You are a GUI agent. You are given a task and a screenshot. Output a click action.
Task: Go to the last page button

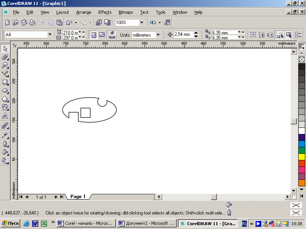click(62, 197)
